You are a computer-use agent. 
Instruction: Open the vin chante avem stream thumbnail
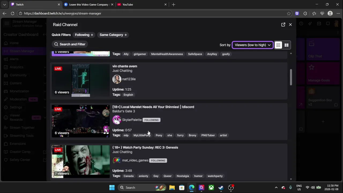pyautogui.click(x=81, y=80)
